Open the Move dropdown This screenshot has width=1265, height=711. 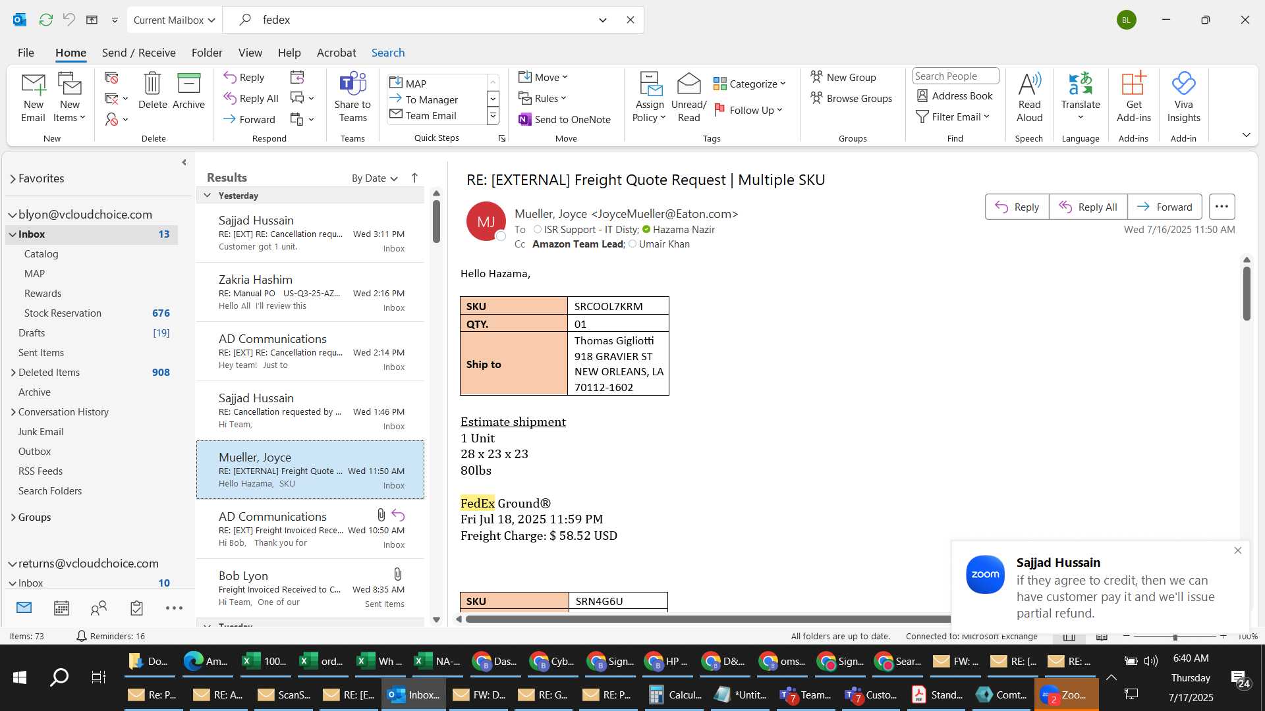point(543,77)
